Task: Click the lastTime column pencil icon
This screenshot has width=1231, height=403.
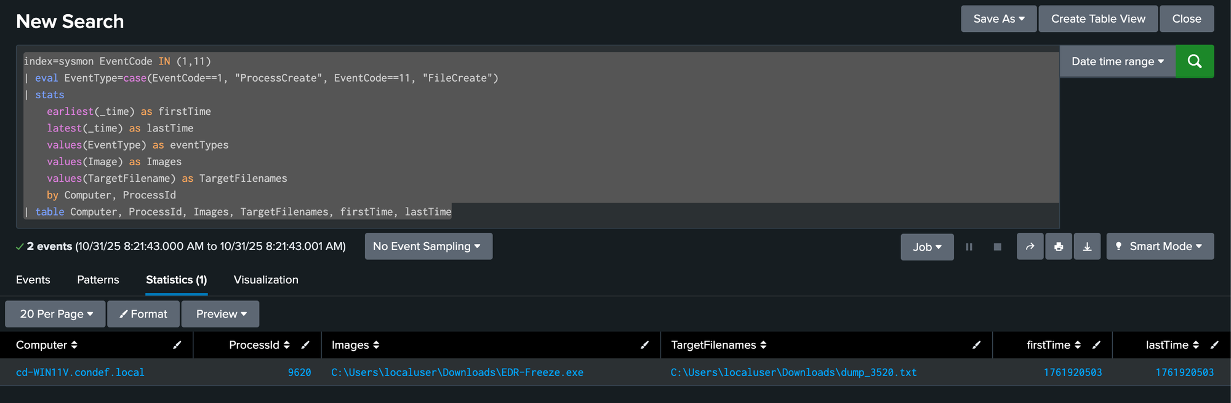Action: pyautogui.click(x=1214, y=345)
